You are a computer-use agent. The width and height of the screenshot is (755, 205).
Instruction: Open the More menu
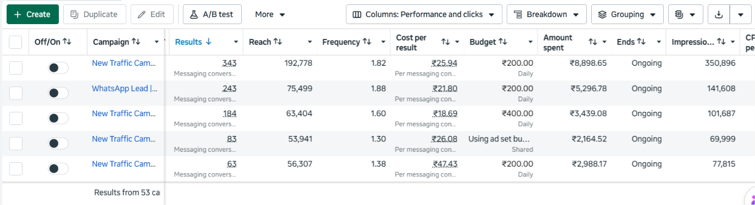coord(270,15)
